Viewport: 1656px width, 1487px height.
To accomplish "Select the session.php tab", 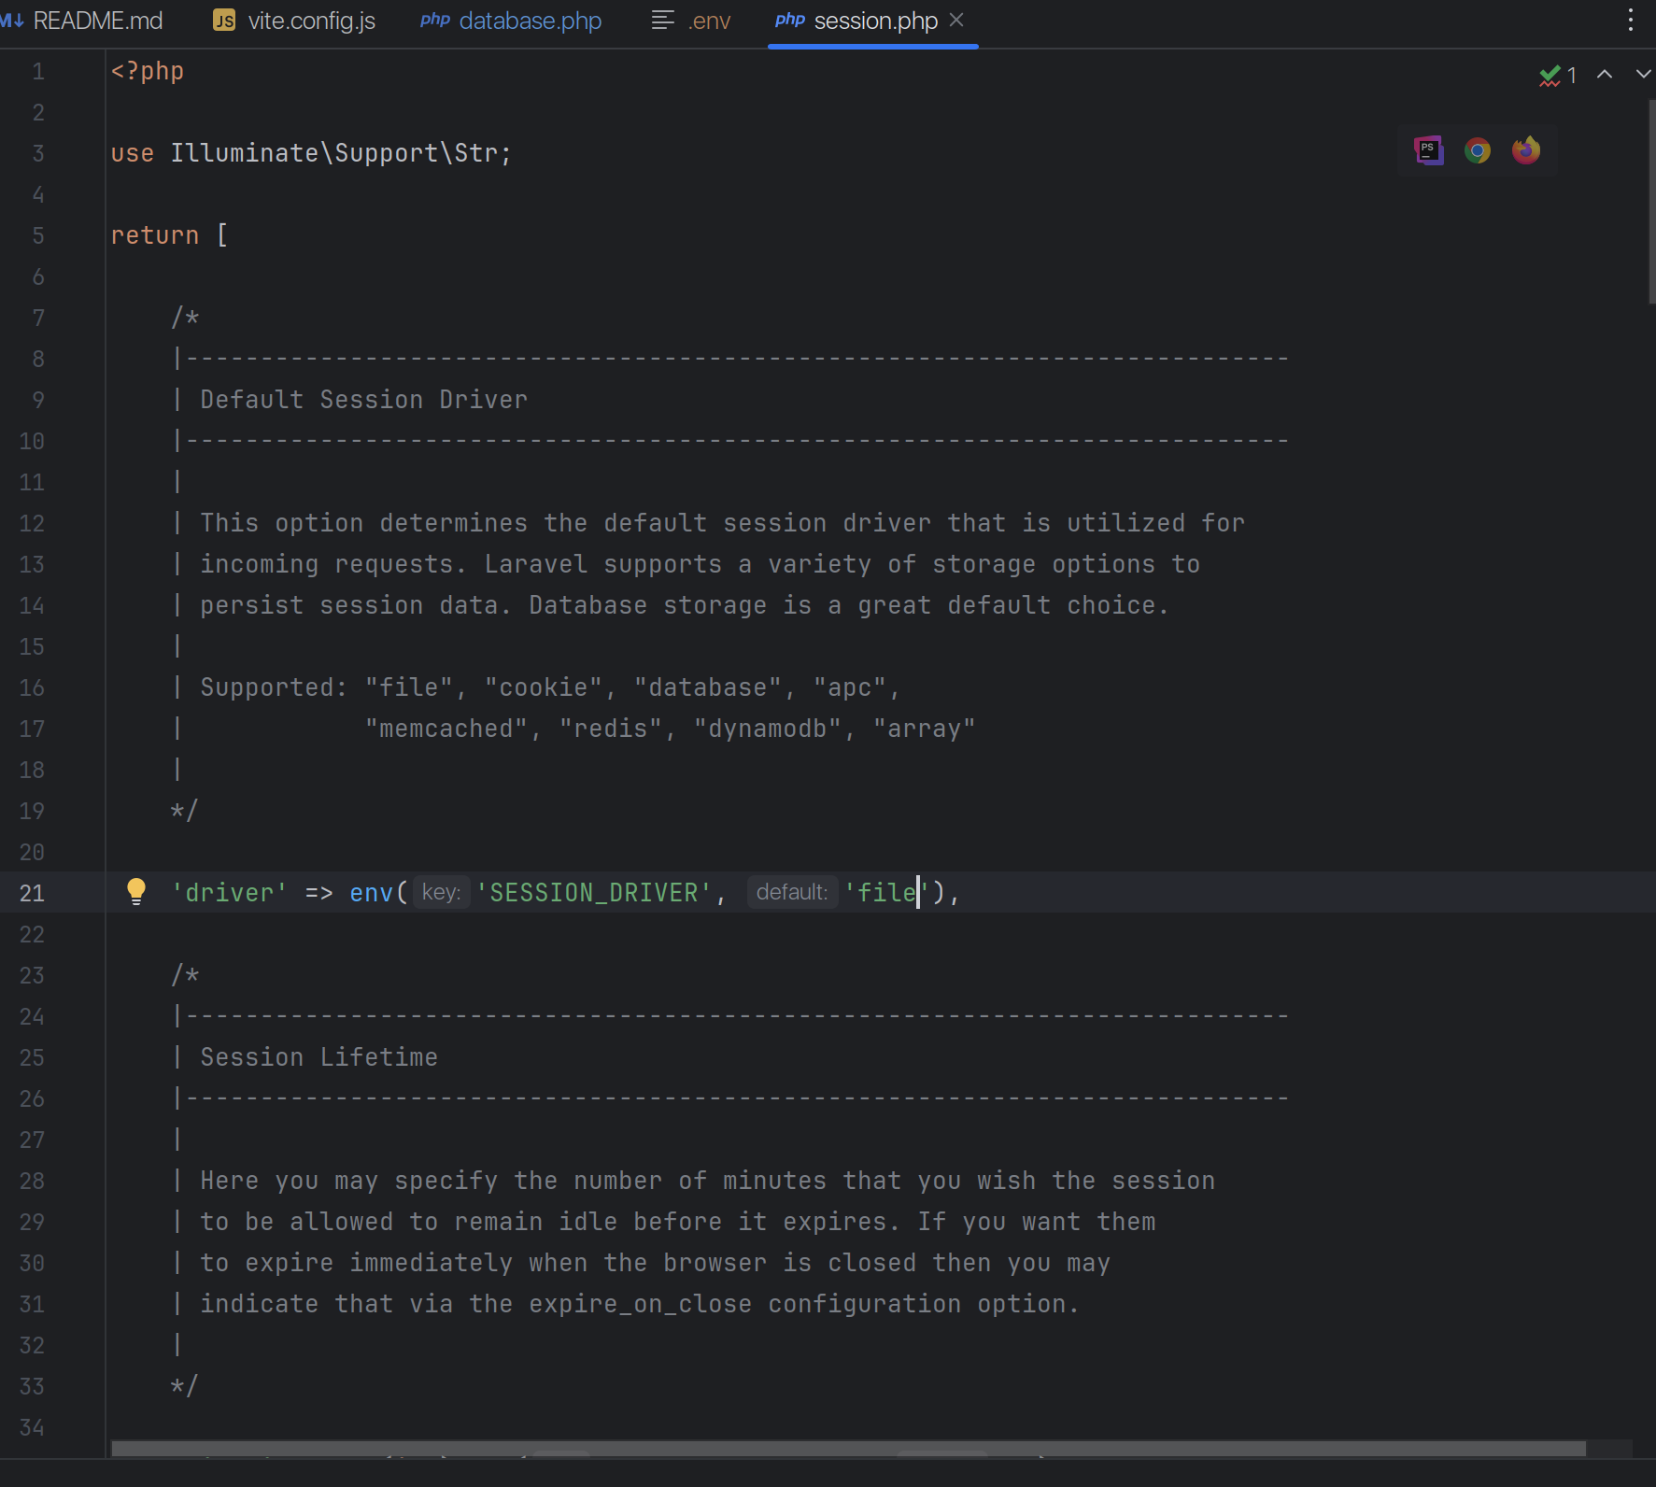I will (x=875, y=21).
